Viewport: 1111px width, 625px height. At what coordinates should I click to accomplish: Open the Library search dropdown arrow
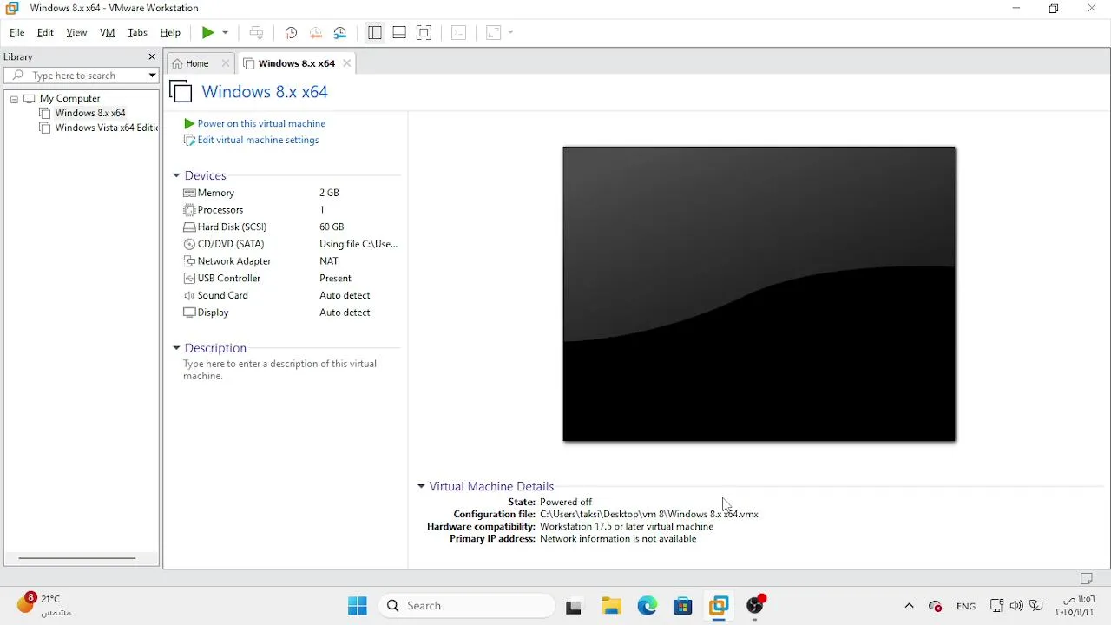(152, 76)
